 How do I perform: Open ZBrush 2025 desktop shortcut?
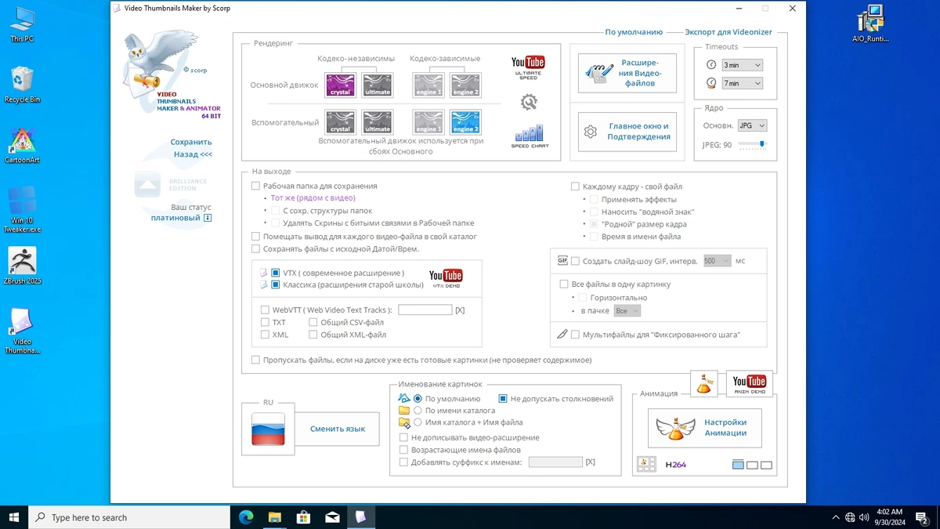(x=22, y=266)
